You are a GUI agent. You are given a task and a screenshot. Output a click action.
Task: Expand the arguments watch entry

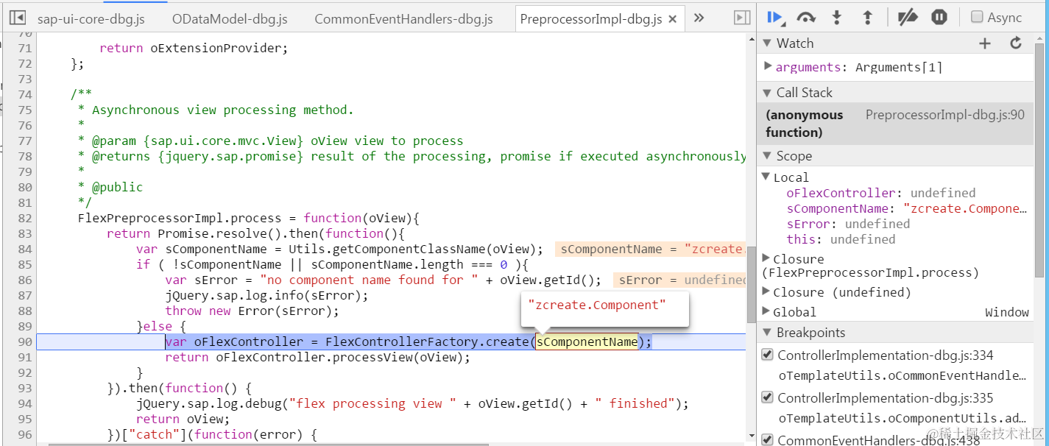768,66
